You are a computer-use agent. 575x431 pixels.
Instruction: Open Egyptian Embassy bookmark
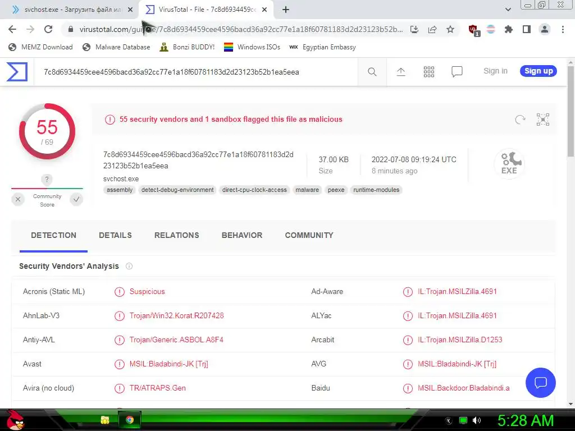point(323,47)
